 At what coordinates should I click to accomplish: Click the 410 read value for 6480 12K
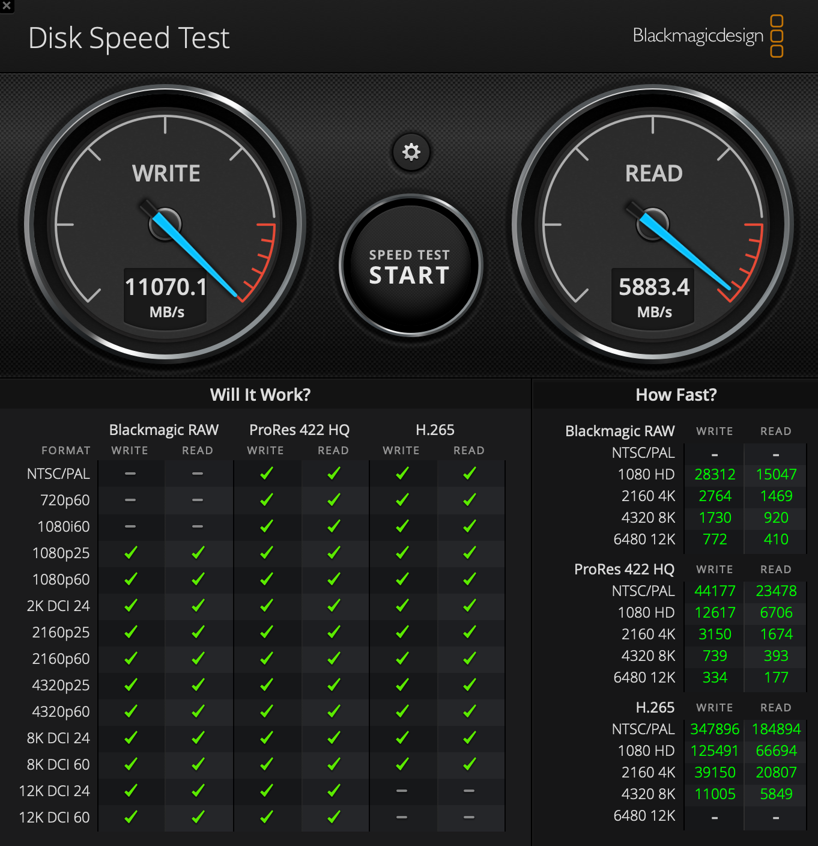pos(776,540)
